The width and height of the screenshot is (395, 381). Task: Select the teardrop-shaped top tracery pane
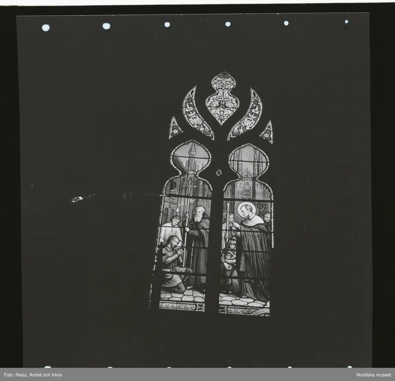(222, 98)
